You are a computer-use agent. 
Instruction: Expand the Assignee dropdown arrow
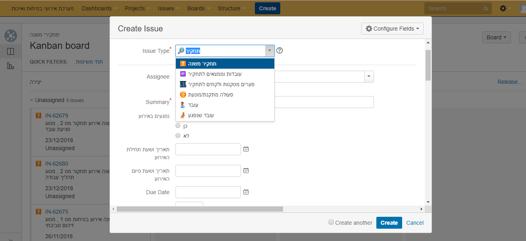[369, 76]
